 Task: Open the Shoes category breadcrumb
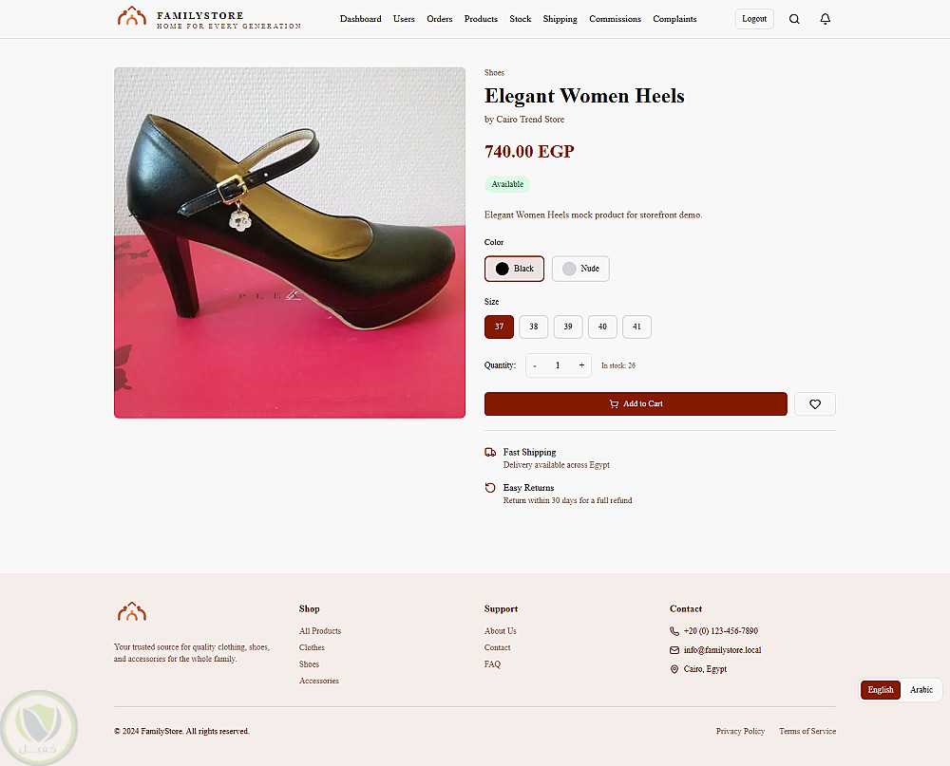494,73
